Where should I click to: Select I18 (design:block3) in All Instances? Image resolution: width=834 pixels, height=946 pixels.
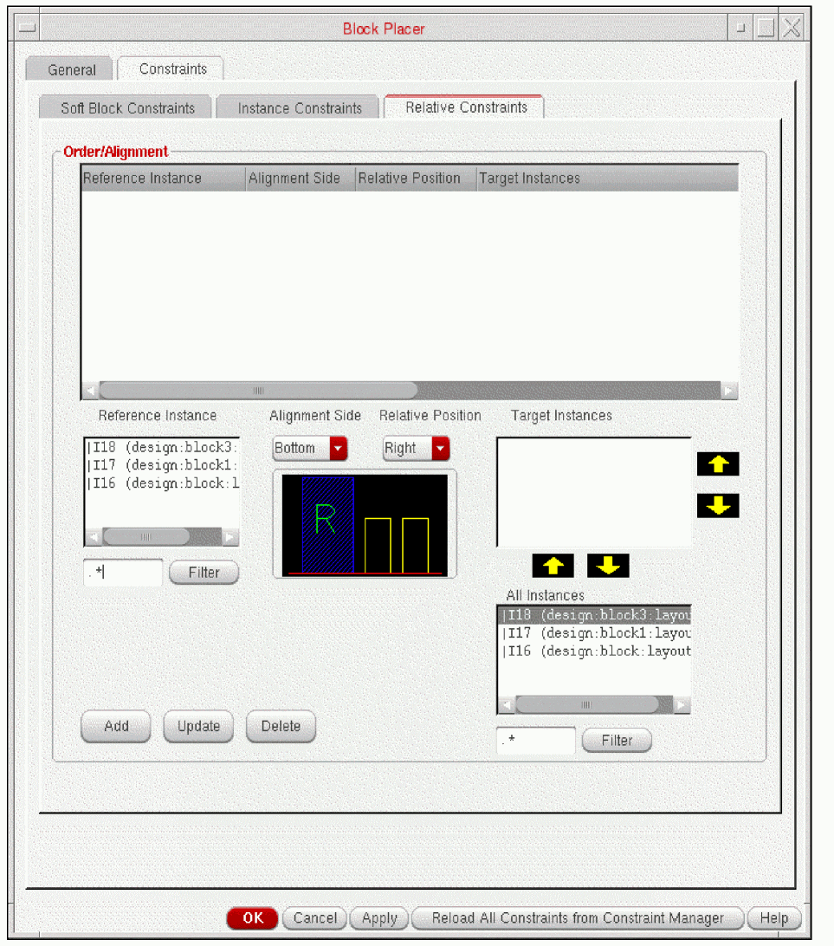[594, 615]
